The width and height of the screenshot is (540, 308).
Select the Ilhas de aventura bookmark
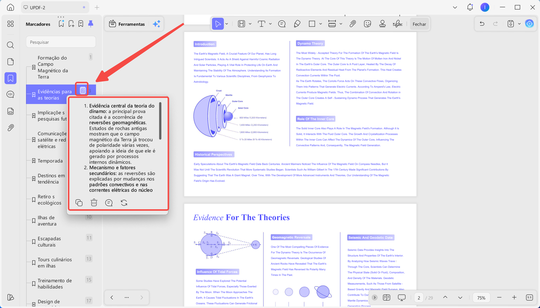pyautogui.click(x=61, y=221)
